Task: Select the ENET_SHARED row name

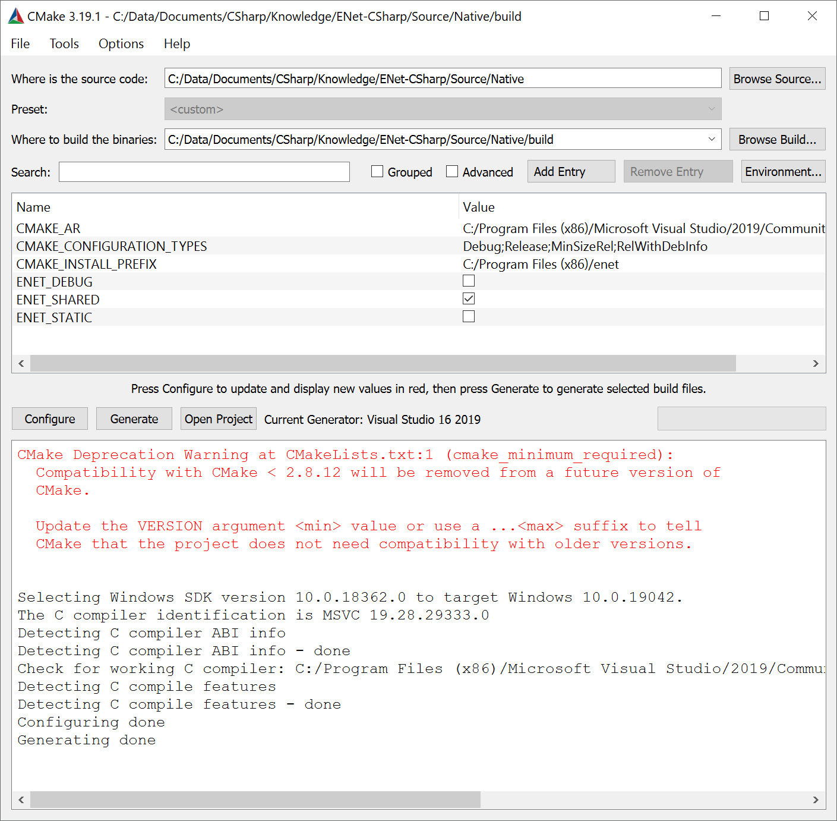Action: coord(58,300)
